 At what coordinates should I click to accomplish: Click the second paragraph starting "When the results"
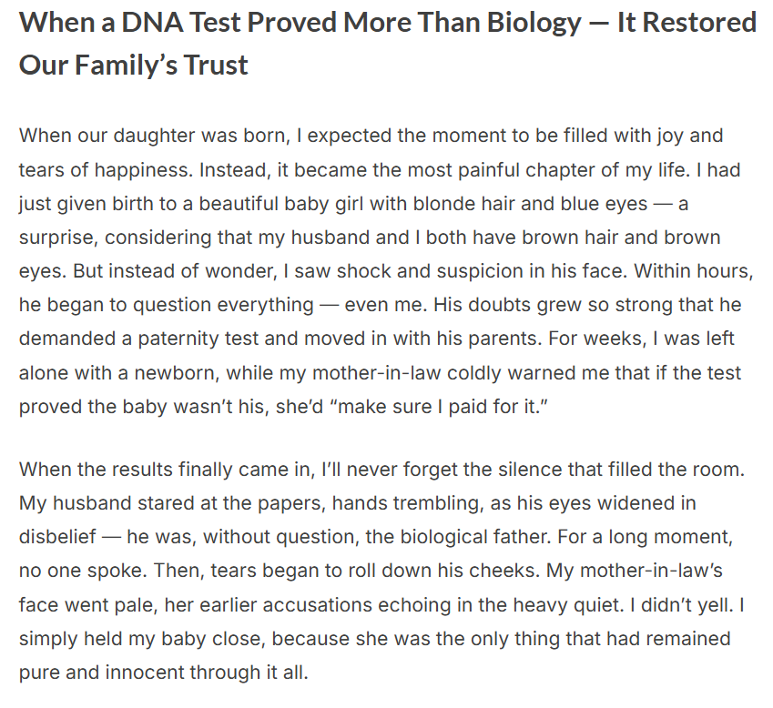tap(373, 571)
